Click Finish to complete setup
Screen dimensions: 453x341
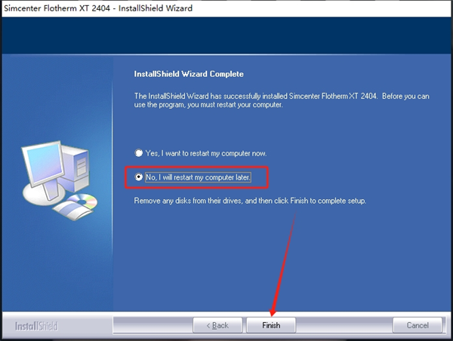271,325
